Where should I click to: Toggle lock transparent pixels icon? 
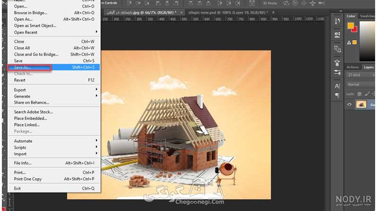coord(360,94)
